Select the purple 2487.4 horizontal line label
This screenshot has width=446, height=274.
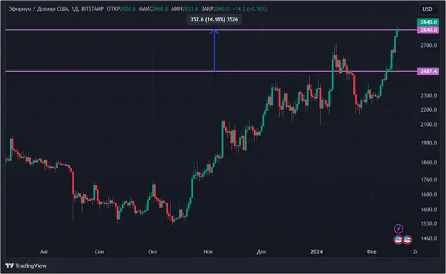(x=427, y=71)
